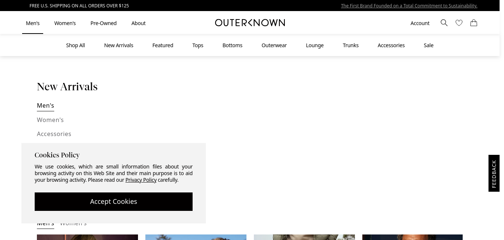Select the Women's top navigation tab
Screen dimensions: 504x240
click(65, 23)
